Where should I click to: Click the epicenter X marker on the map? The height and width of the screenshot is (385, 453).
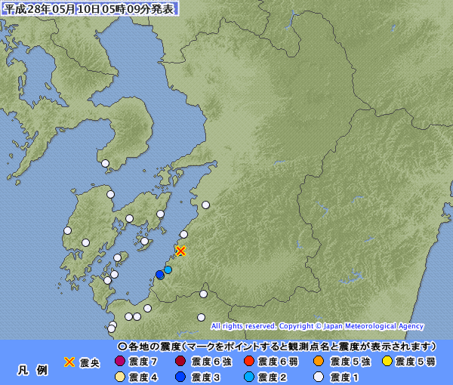(180, 251)
